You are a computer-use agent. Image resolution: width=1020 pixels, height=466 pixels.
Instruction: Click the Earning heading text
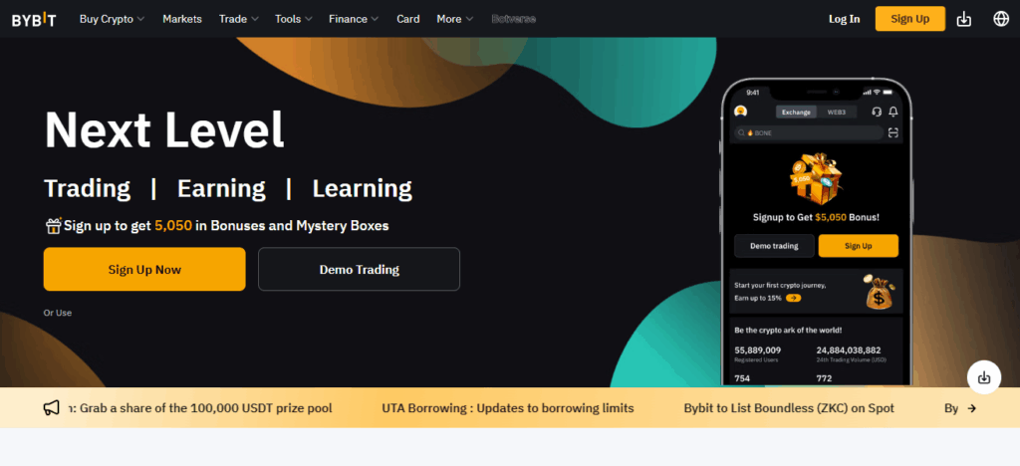point(221,188)
